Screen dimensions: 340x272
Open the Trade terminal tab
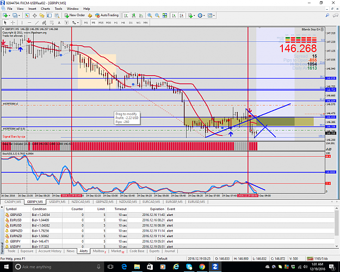point(11,251)
